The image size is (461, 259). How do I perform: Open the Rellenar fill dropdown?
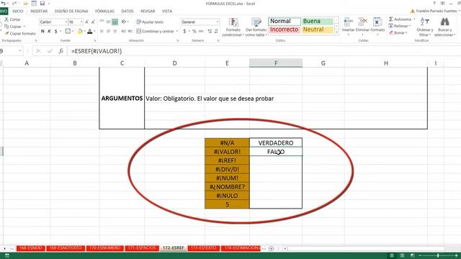(400, 26)
